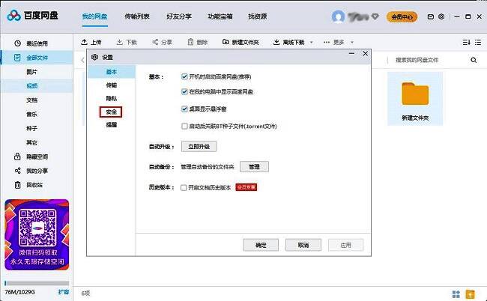This screenshot has height=301, width=487.
Task: Switch to 传输列表 tab
Action: [137, 16]
